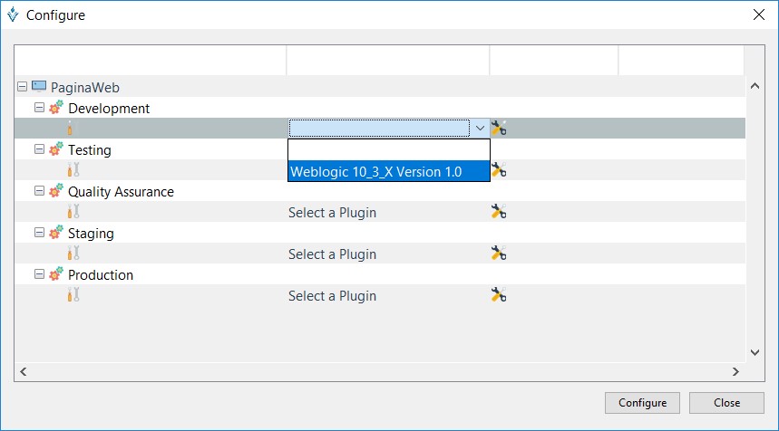
Task: Click the horizontal scrollbar right arrow
Action: pos(735,371)
